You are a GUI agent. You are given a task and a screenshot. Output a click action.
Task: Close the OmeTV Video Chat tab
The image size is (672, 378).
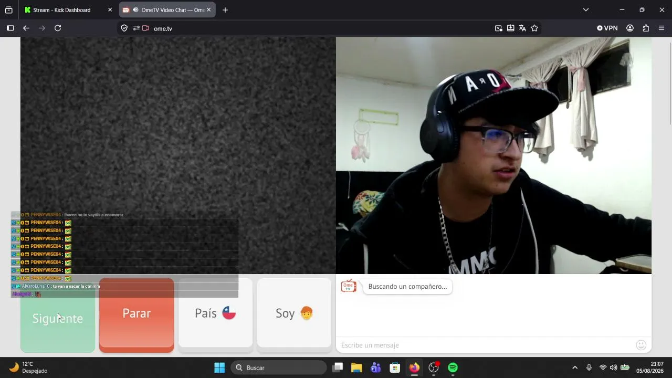208,10
